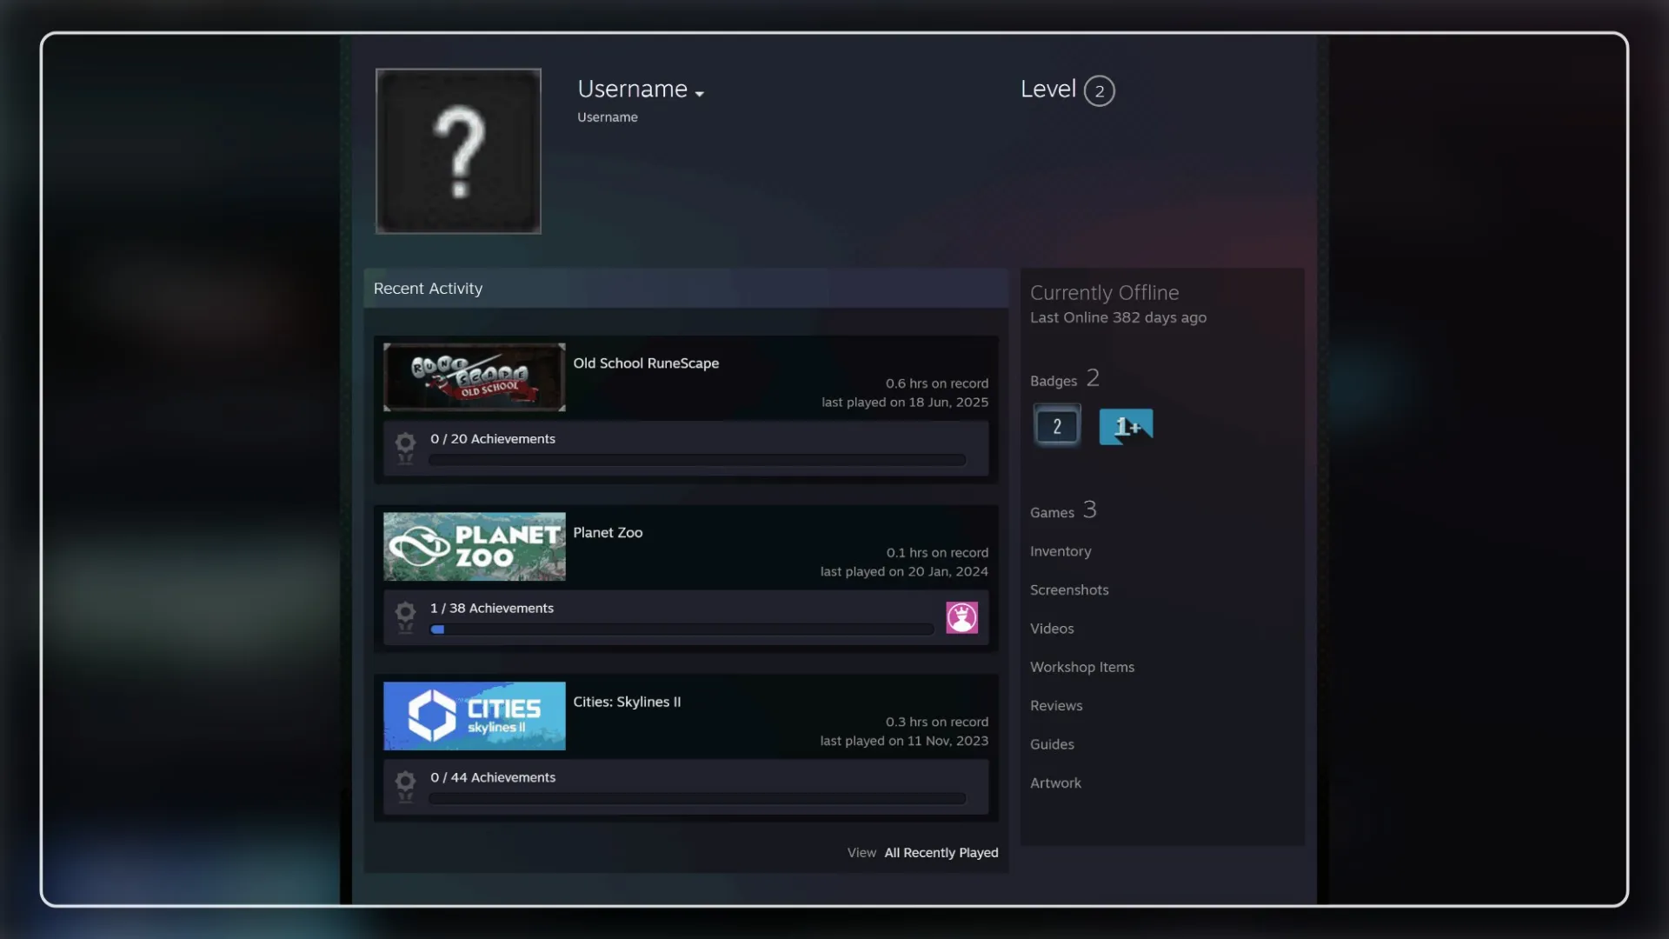Open the Cities: Skylines II game banner
Screen dimensions: 1669x939
coord(475,716)
